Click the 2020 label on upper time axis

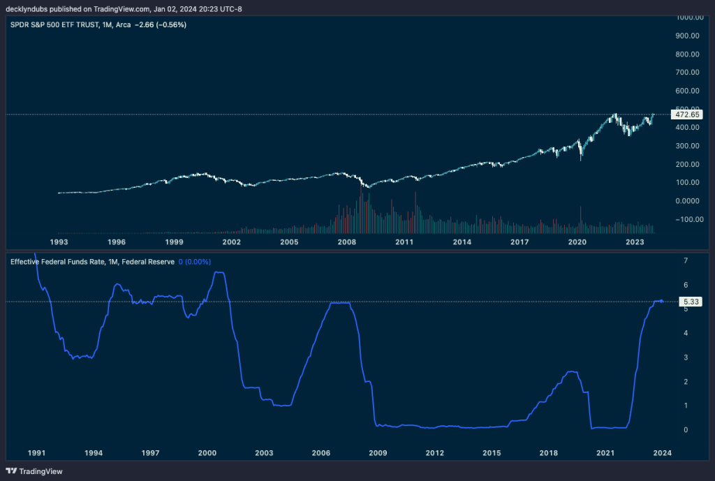[x=577, y=242]
